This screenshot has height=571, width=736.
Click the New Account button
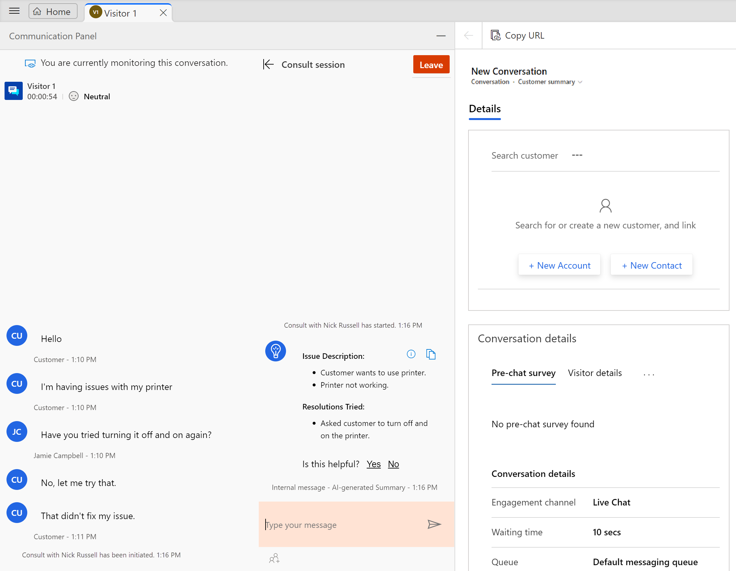click(558, 265)
